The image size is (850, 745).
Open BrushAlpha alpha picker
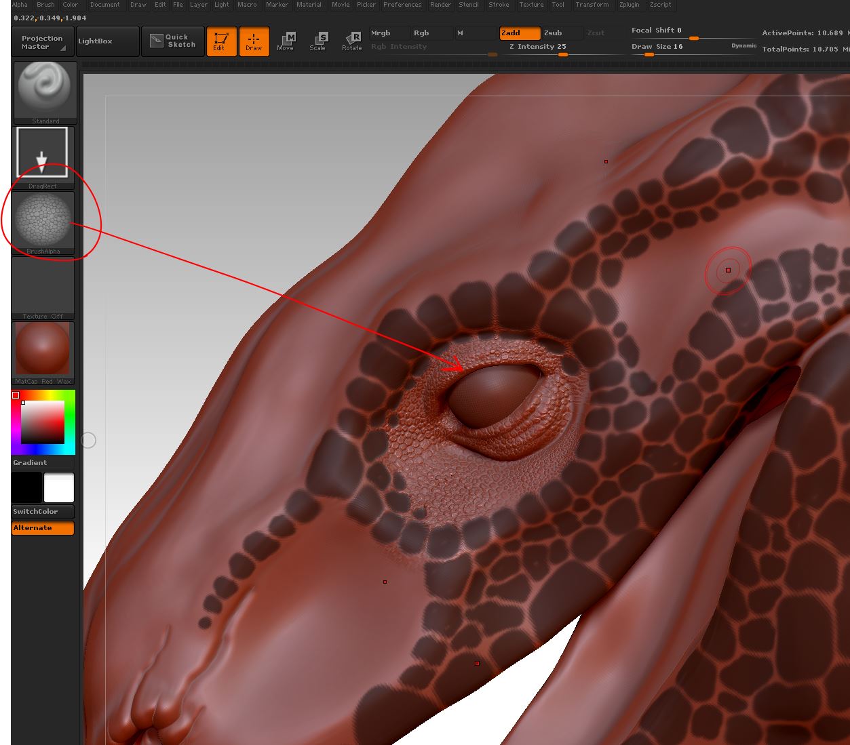point(43,222)
